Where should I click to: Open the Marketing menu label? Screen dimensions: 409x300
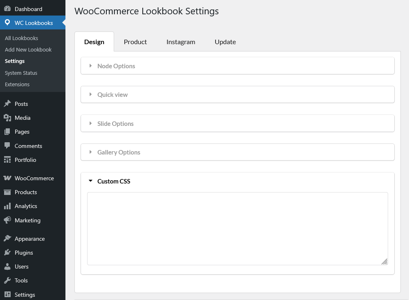point(27,220)
